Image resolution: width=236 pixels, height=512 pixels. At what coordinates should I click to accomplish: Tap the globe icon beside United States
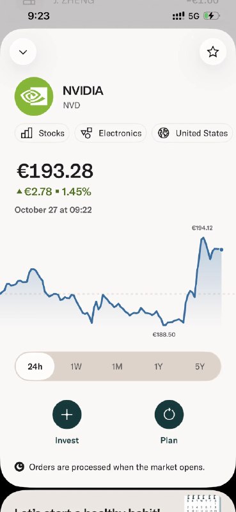tap(164, 133)
